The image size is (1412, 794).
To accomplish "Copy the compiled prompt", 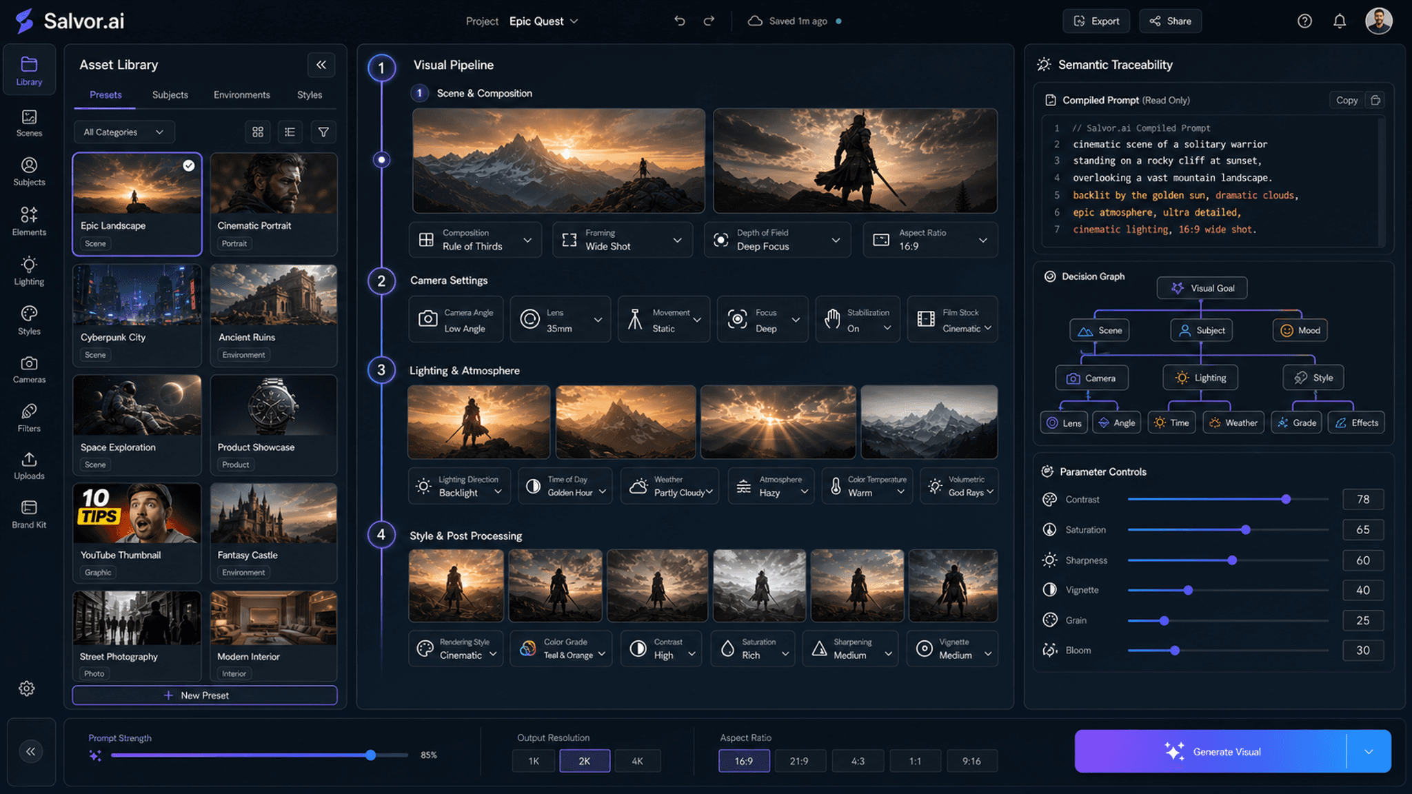I will click(x=1347, y=100).
